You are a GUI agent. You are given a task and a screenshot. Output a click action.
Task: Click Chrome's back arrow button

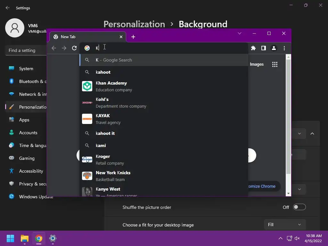coord(54,48)
